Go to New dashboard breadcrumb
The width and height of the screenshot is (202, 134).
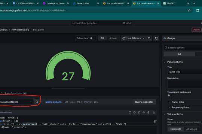(x=20, y=30)
